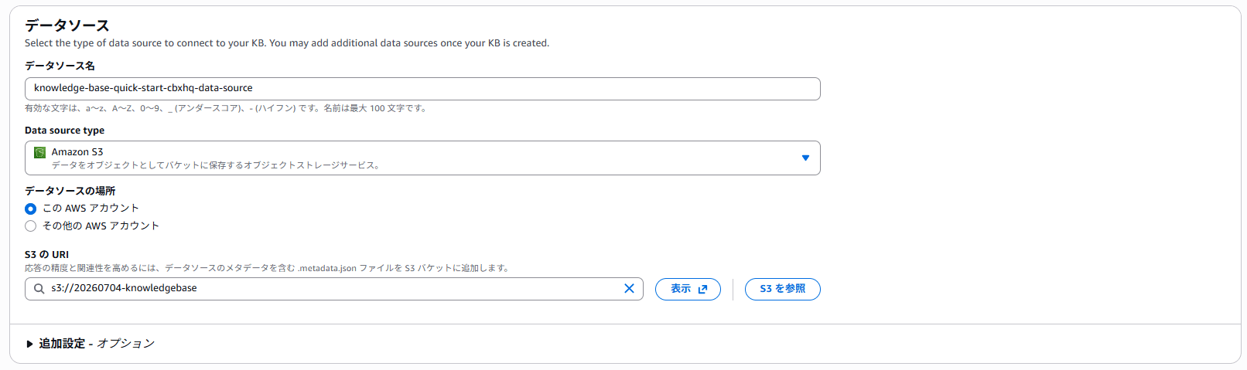Click the data source name input field
Screen dimensions: 1247x370
pos(422,89)
